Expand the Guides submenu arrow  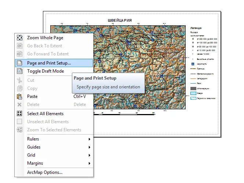(89, 147)
